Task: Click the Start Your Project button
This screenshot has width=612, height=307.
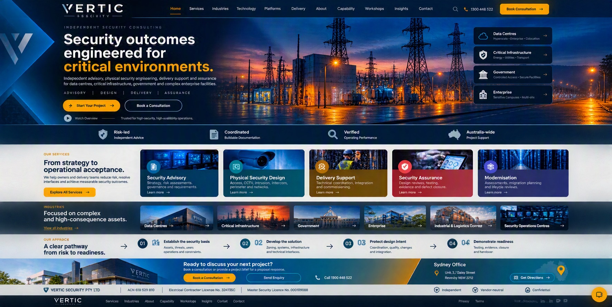Action: pos(92,106)
